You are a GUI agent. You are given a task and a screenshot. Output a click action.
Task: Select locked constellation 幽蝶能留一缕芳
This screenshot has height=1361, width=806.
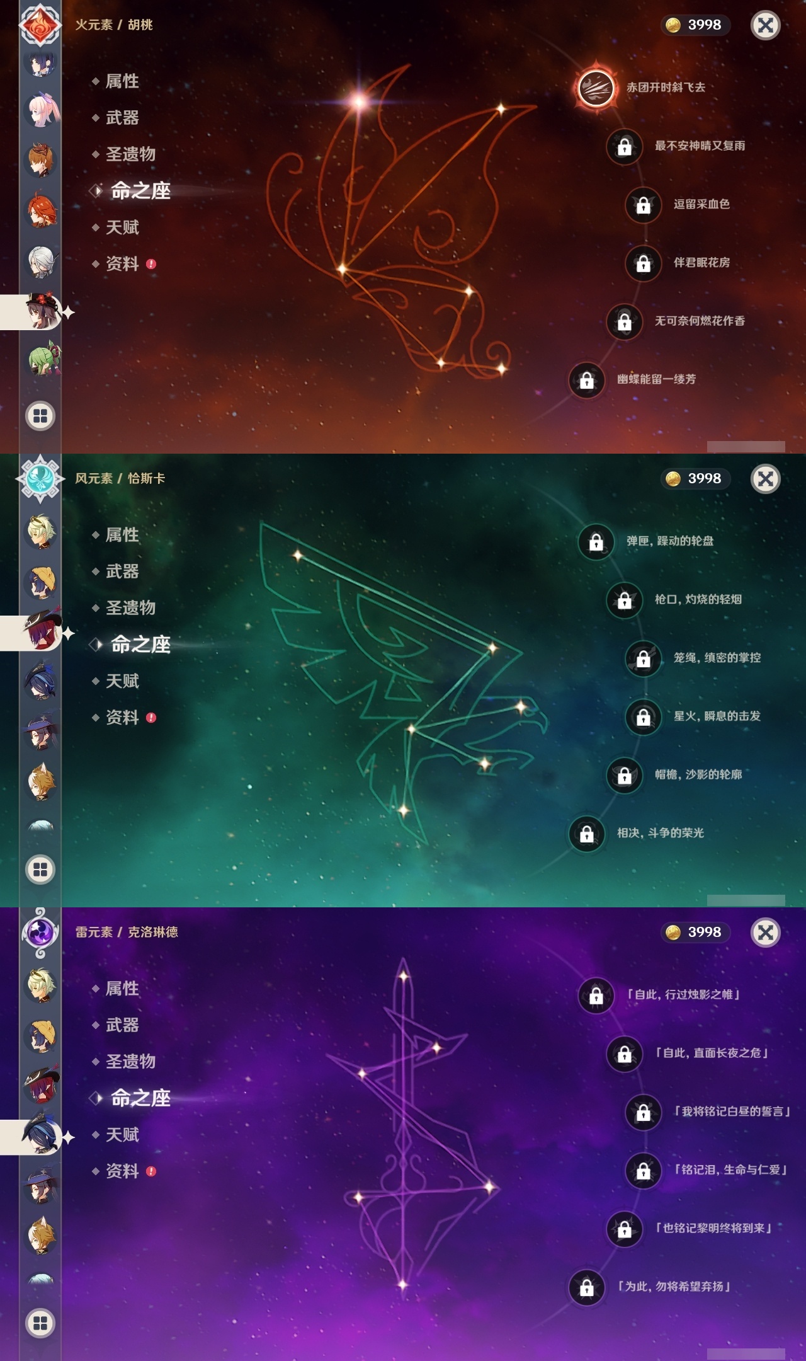(x=586, y=379)
